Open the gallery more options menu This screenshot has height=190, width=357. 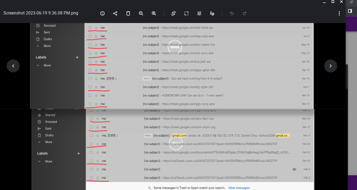[339, 13]
